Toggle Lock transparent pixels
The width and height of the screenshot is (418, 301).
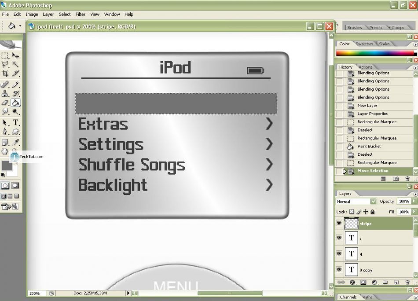[x=352, y=212]
